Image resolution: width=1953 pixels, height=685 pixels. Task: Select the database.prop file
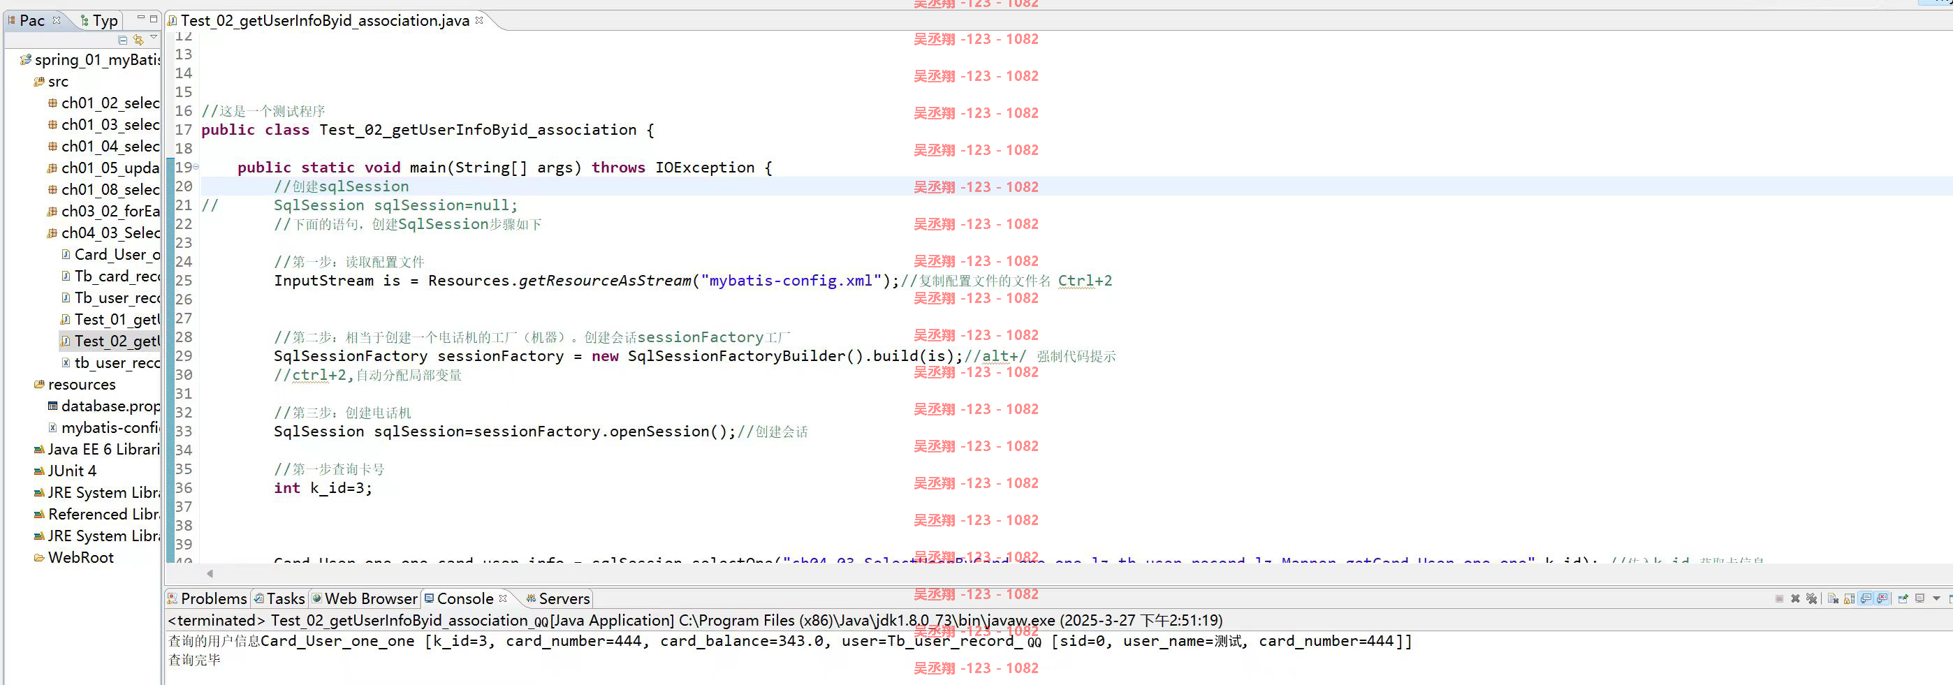(x=104, y=406)
